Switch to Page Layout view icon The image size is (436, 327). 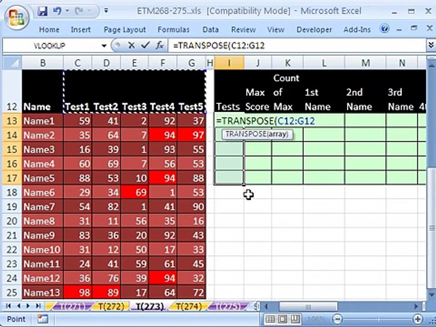click(283, 319)
